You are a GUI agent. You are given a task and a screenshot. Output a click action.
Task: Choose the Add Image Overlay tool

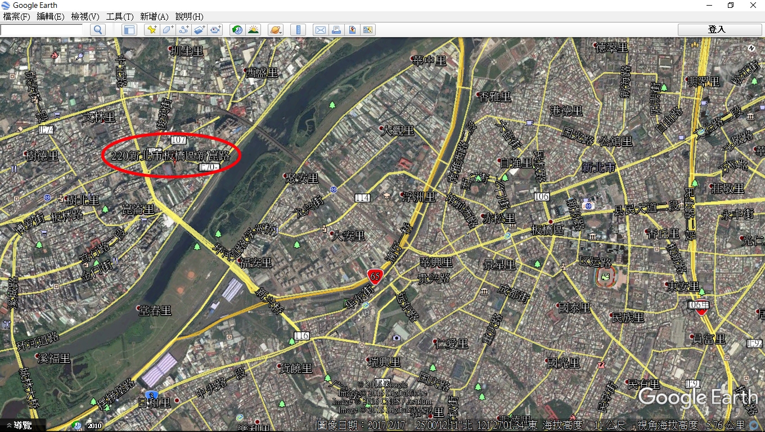click(200, 30)
